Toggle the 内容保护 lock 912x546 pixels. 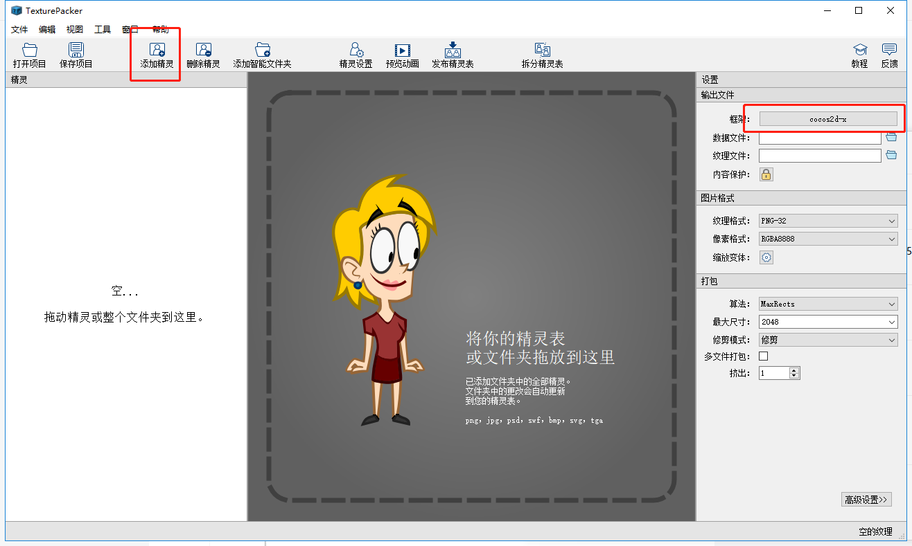[x=766, y=174]
